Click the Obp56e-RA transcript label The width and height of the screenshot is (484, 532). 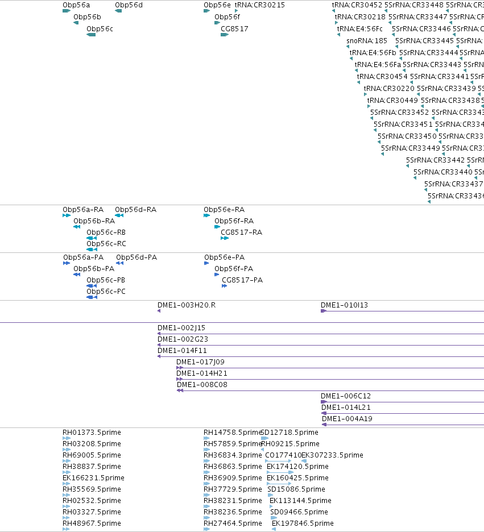click(x=224, y=210)
